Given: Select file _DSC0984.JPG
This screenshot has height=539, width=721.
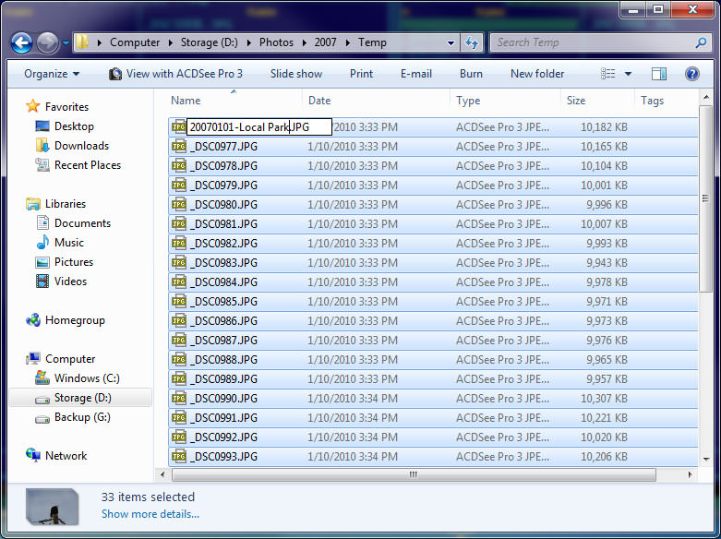Looking at the screenshot, I should click(223, 281).
